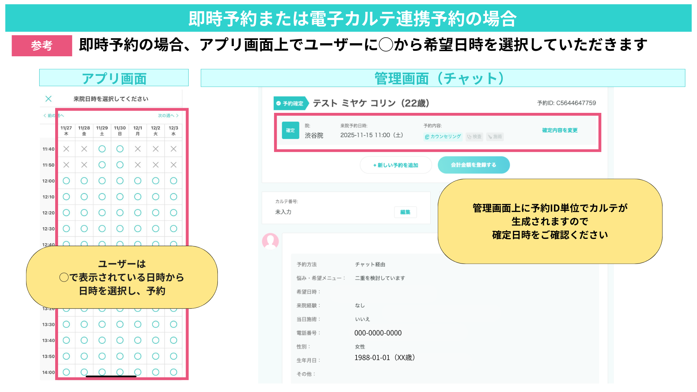Click 編集 button for カルテ番号
The width and height of the screenshot is (697, 392).
(x=405, y=212)
